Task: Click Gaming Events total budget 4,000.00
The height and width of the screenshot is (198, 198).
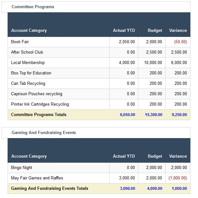Action: coord(155,189)
